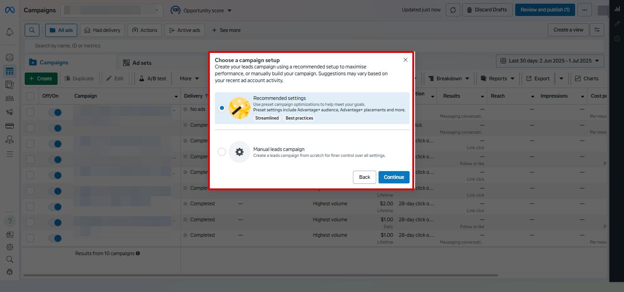
Task: Select the Actions filter
Action: [x=144, y=30]
